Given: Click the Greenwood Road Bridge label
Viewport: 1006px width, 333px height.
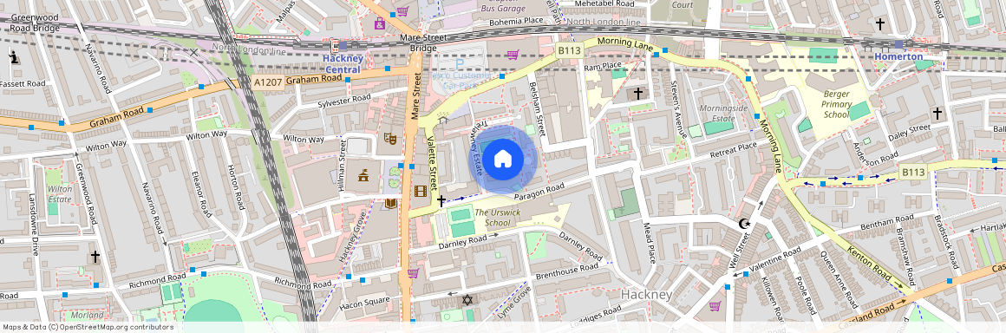Looking at the screenshot, I should (x=35, y=23).
